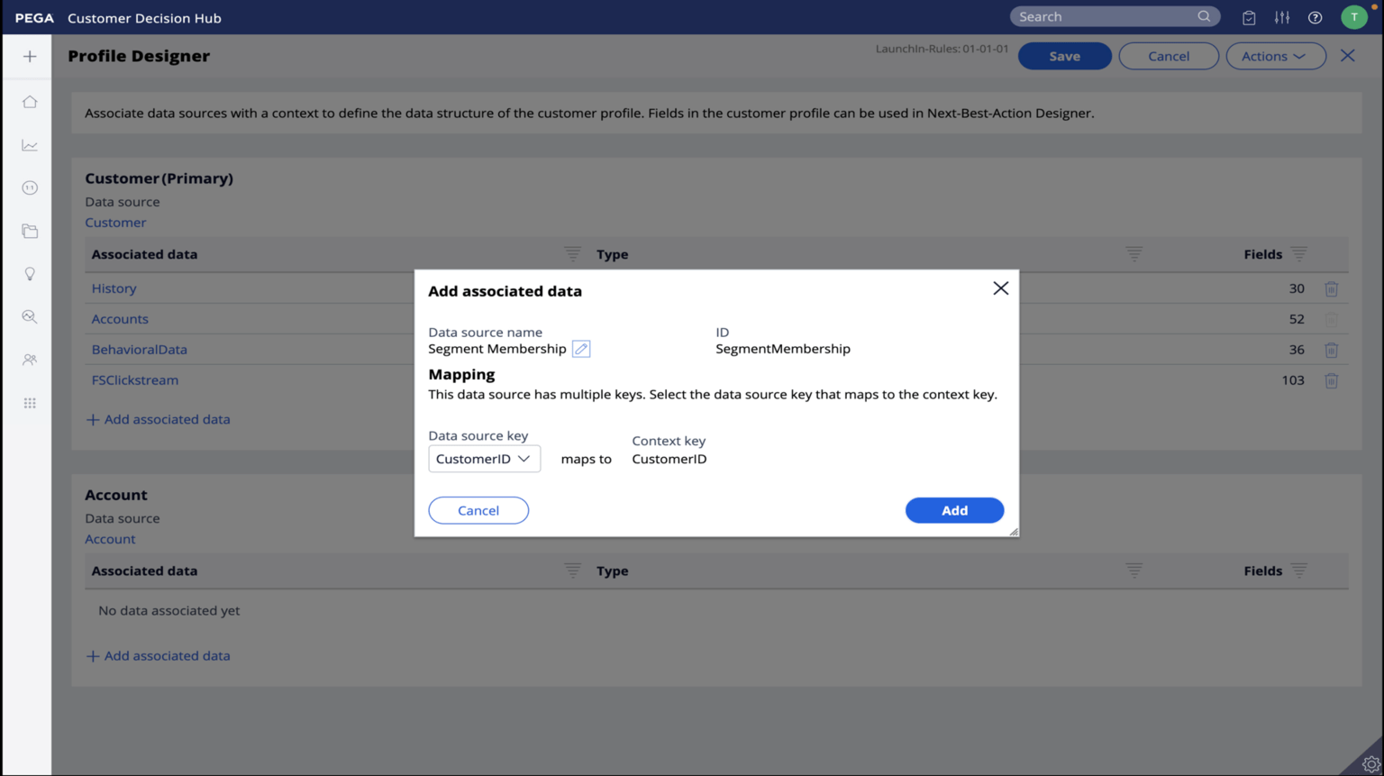Open the FSClickstream link
This screenshot has width=1384, height=776.
(135, 380)
